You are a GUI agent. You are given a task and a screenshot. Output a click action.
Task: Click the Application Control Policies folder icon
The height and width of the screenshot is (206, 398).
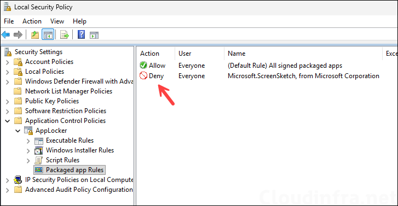(18, 121)
